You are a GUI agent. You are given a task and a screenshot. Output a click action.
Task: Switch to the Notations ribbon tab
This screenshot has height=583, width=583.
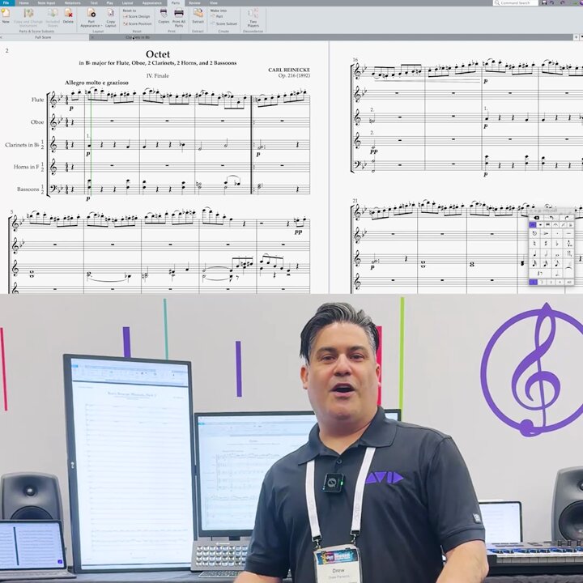click(x=73, y=3)
